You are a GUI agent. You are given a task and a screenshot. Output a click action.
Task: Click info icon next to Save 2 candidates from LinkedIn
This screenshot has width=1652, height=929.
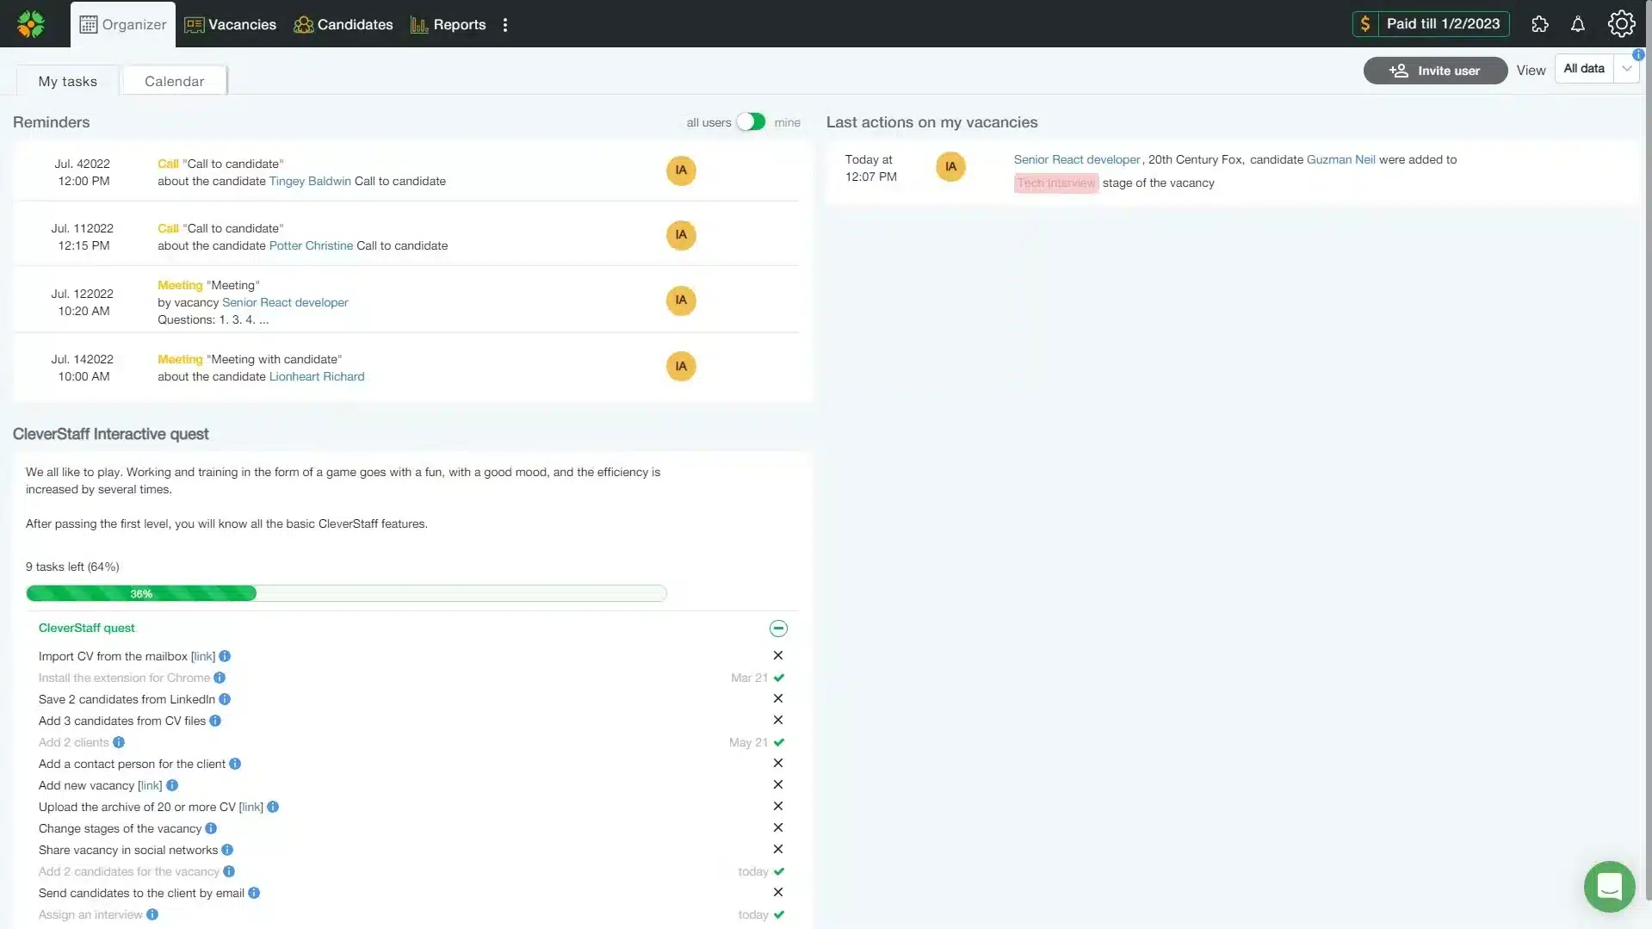225,699
